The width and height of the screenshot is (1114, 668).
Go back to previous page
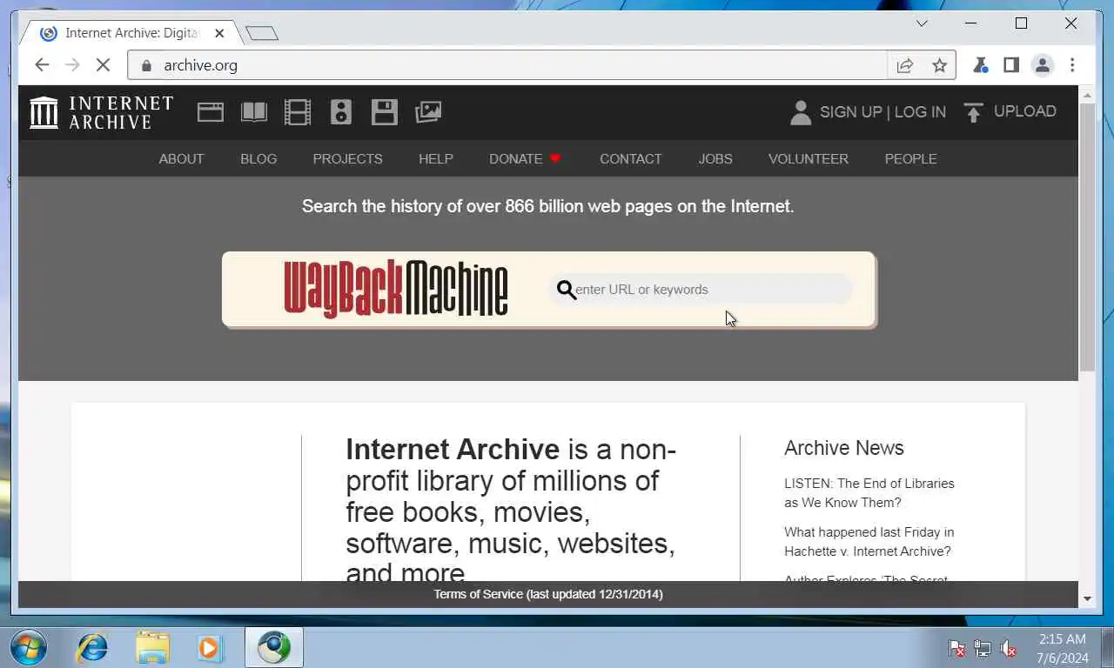point(42,65)
